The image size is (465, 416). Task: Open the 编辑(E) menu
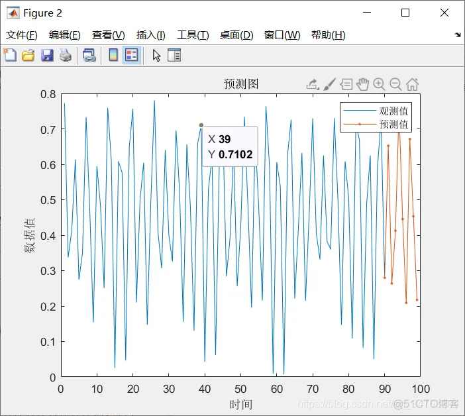point(65,35)
